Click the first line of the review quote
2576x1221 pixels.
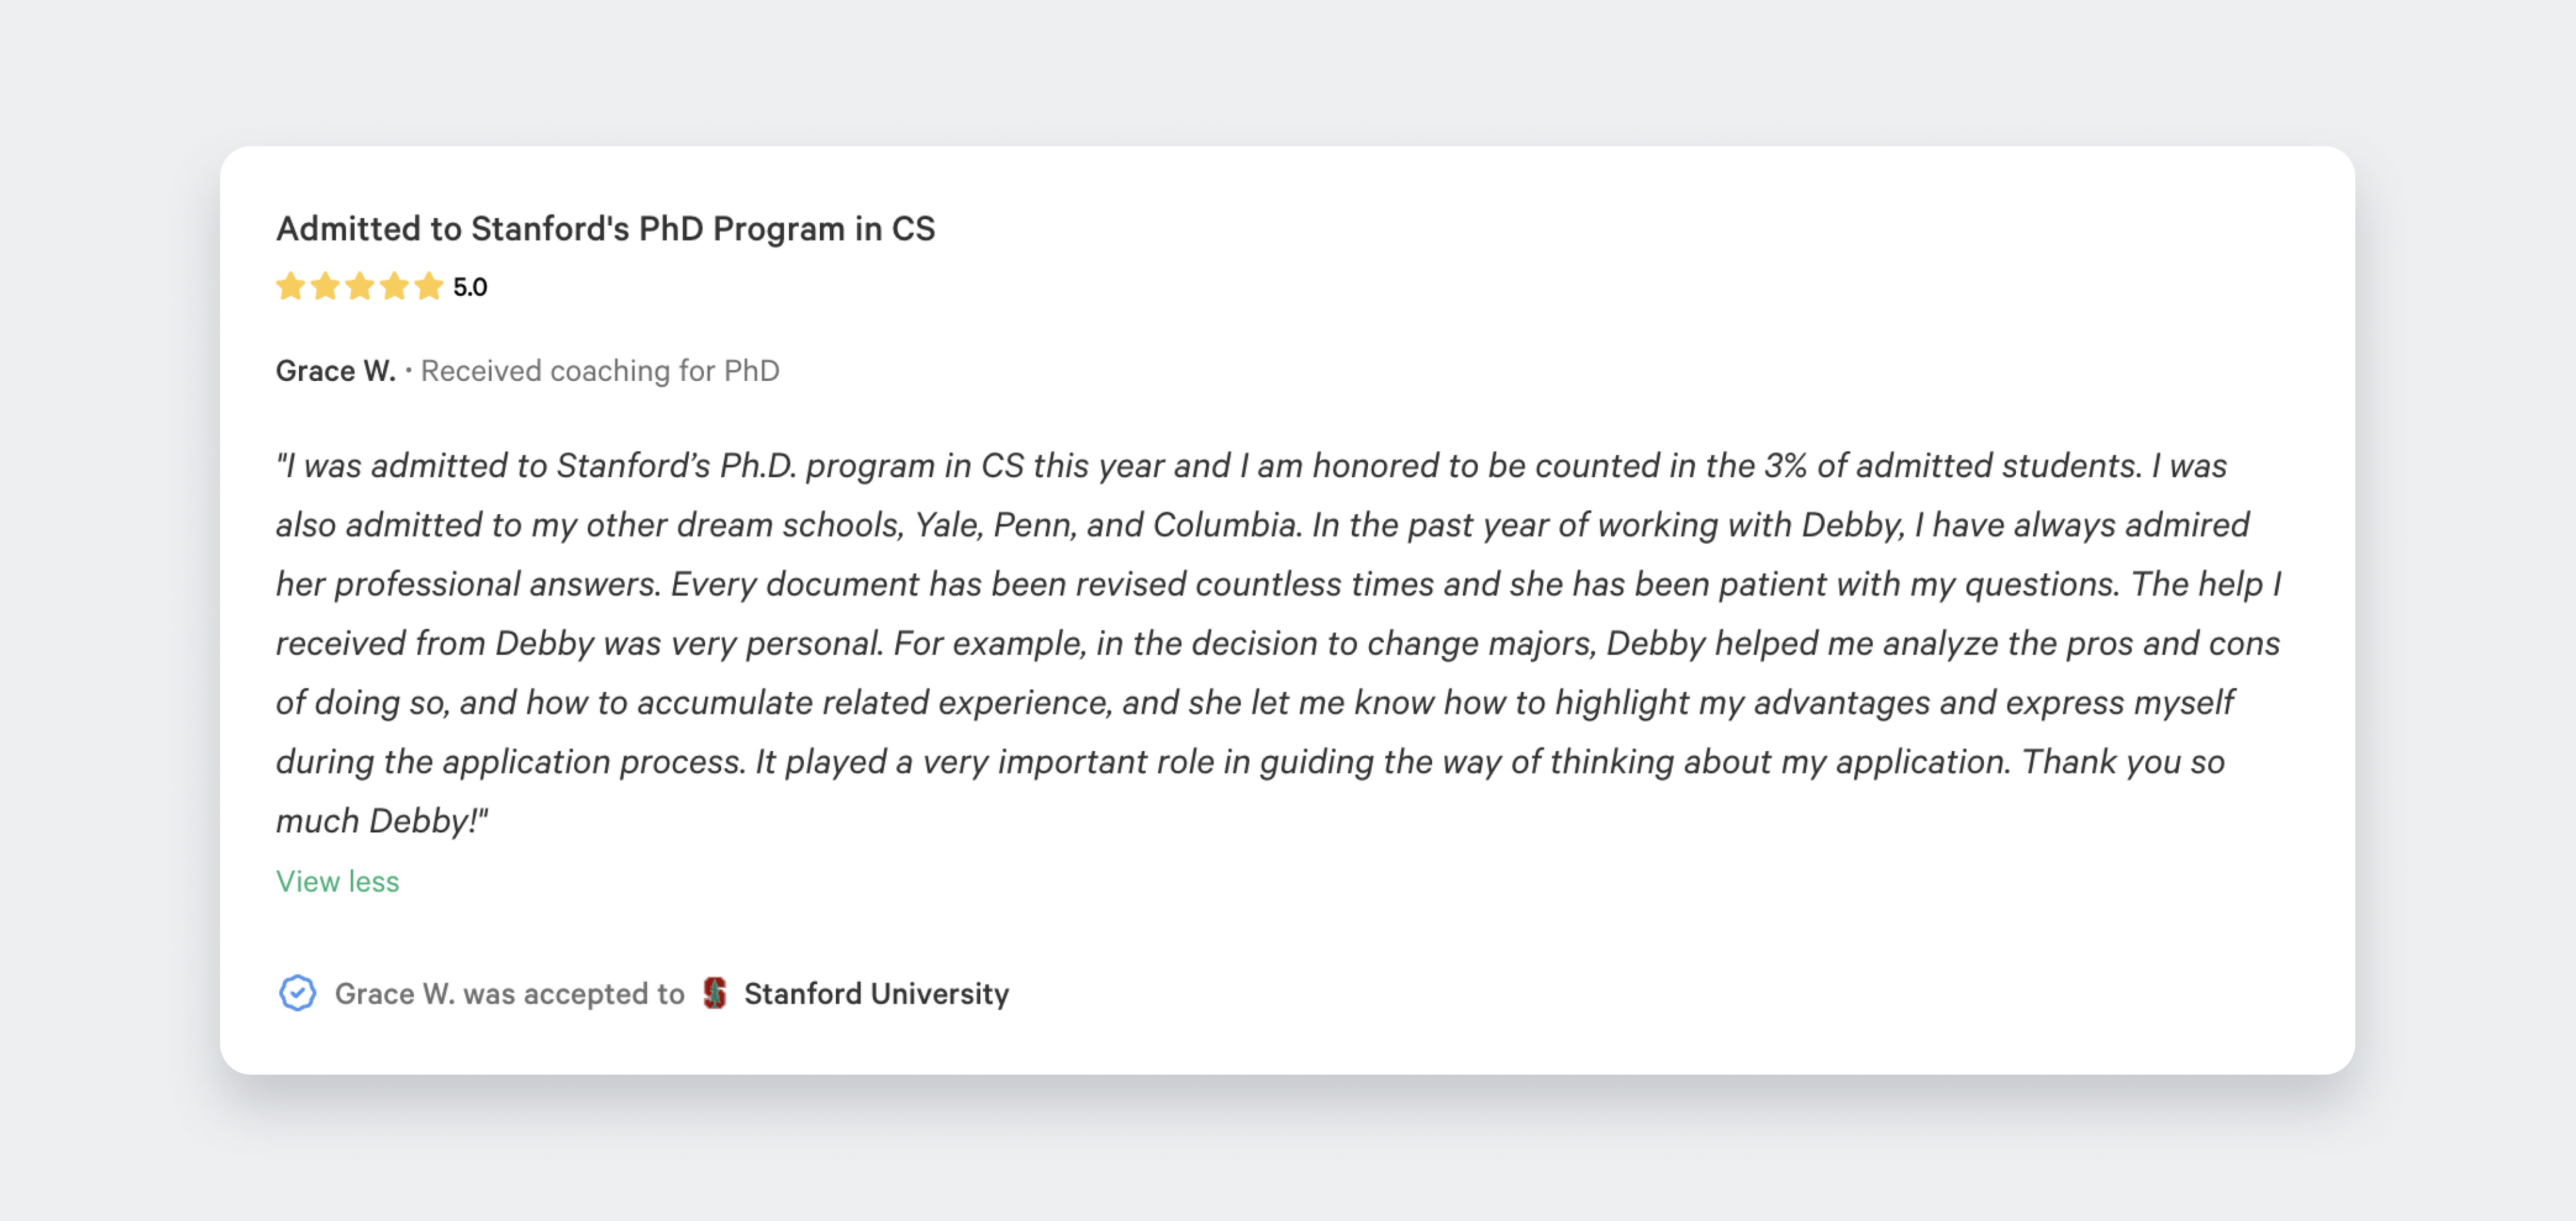pos(1250,465)
